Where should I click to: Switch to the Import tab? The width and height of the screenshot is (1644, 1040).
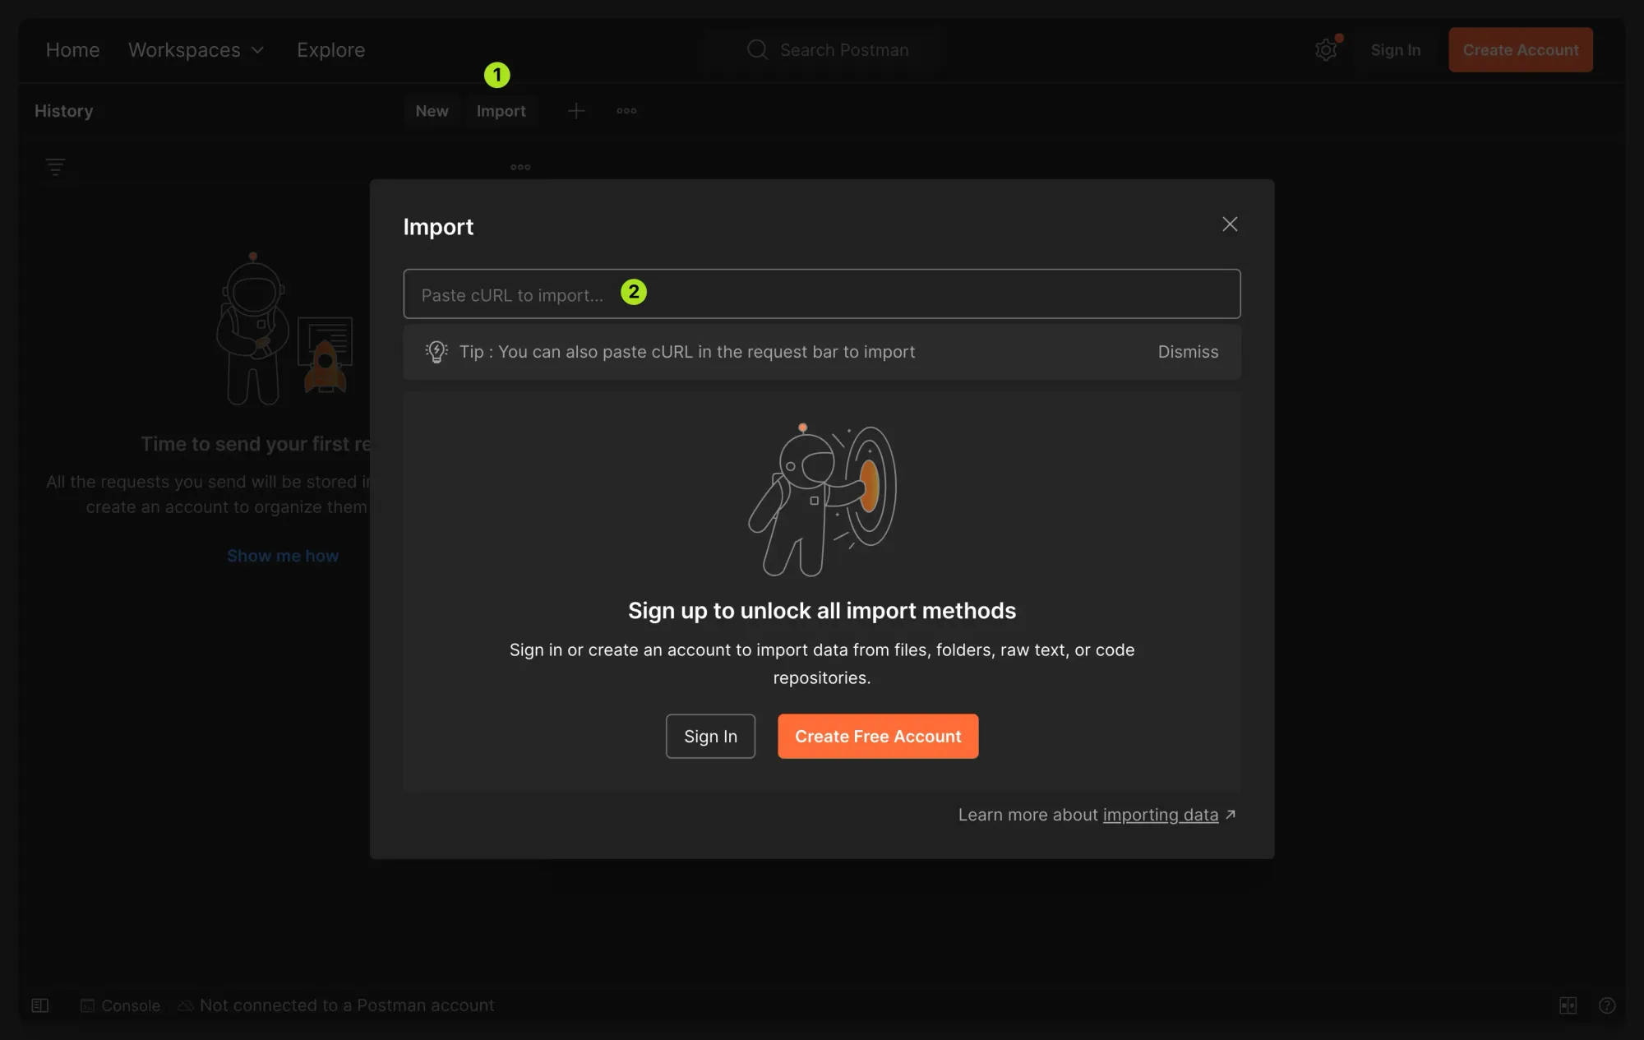[x=501, y=110]
